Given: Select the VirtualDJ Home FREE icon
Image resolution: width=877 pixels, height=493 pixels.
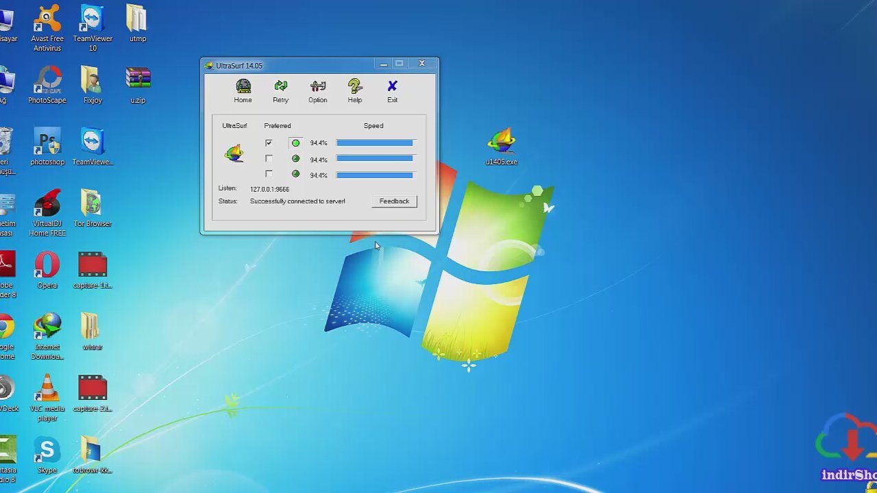Looking at the screenshot, I should [x=47, y=213].
